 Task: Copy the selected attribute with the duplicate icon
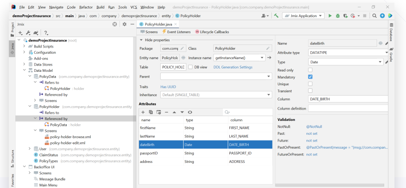pyautogui.click(x=151, y=112)
